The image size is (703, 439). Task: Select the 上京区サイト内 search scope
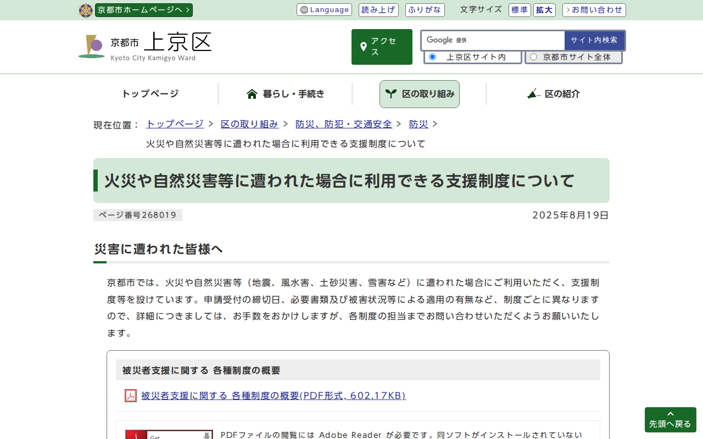pos(432,57)
